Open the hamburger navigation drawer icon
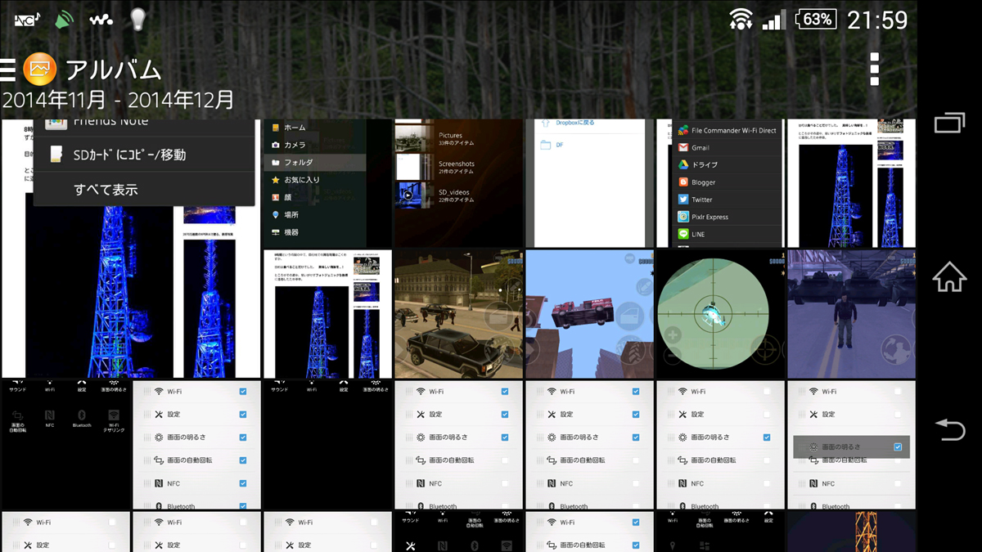The image size is (982, 552). coord(7,70)
